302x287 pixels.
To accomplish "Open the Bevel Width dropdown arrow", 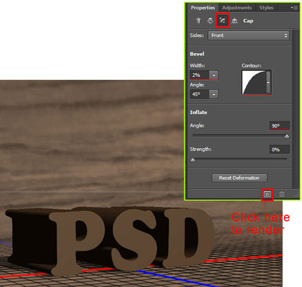I will 214,75.
